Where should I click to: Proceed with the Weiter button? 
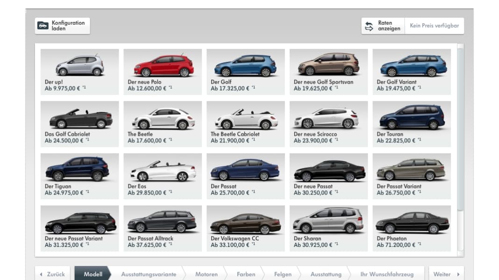[x=446, y=273]
